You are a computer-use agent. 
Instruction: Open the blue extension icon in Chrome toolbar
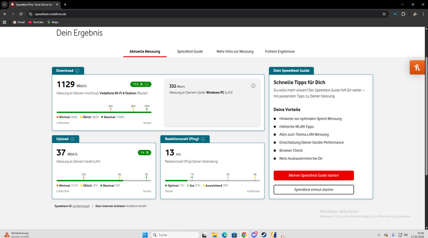395,14
